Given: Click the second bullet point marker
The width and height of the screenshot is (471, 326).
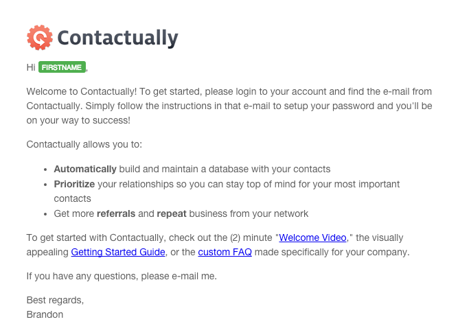Looking at the screenshot, I should [x=45, y=185].
